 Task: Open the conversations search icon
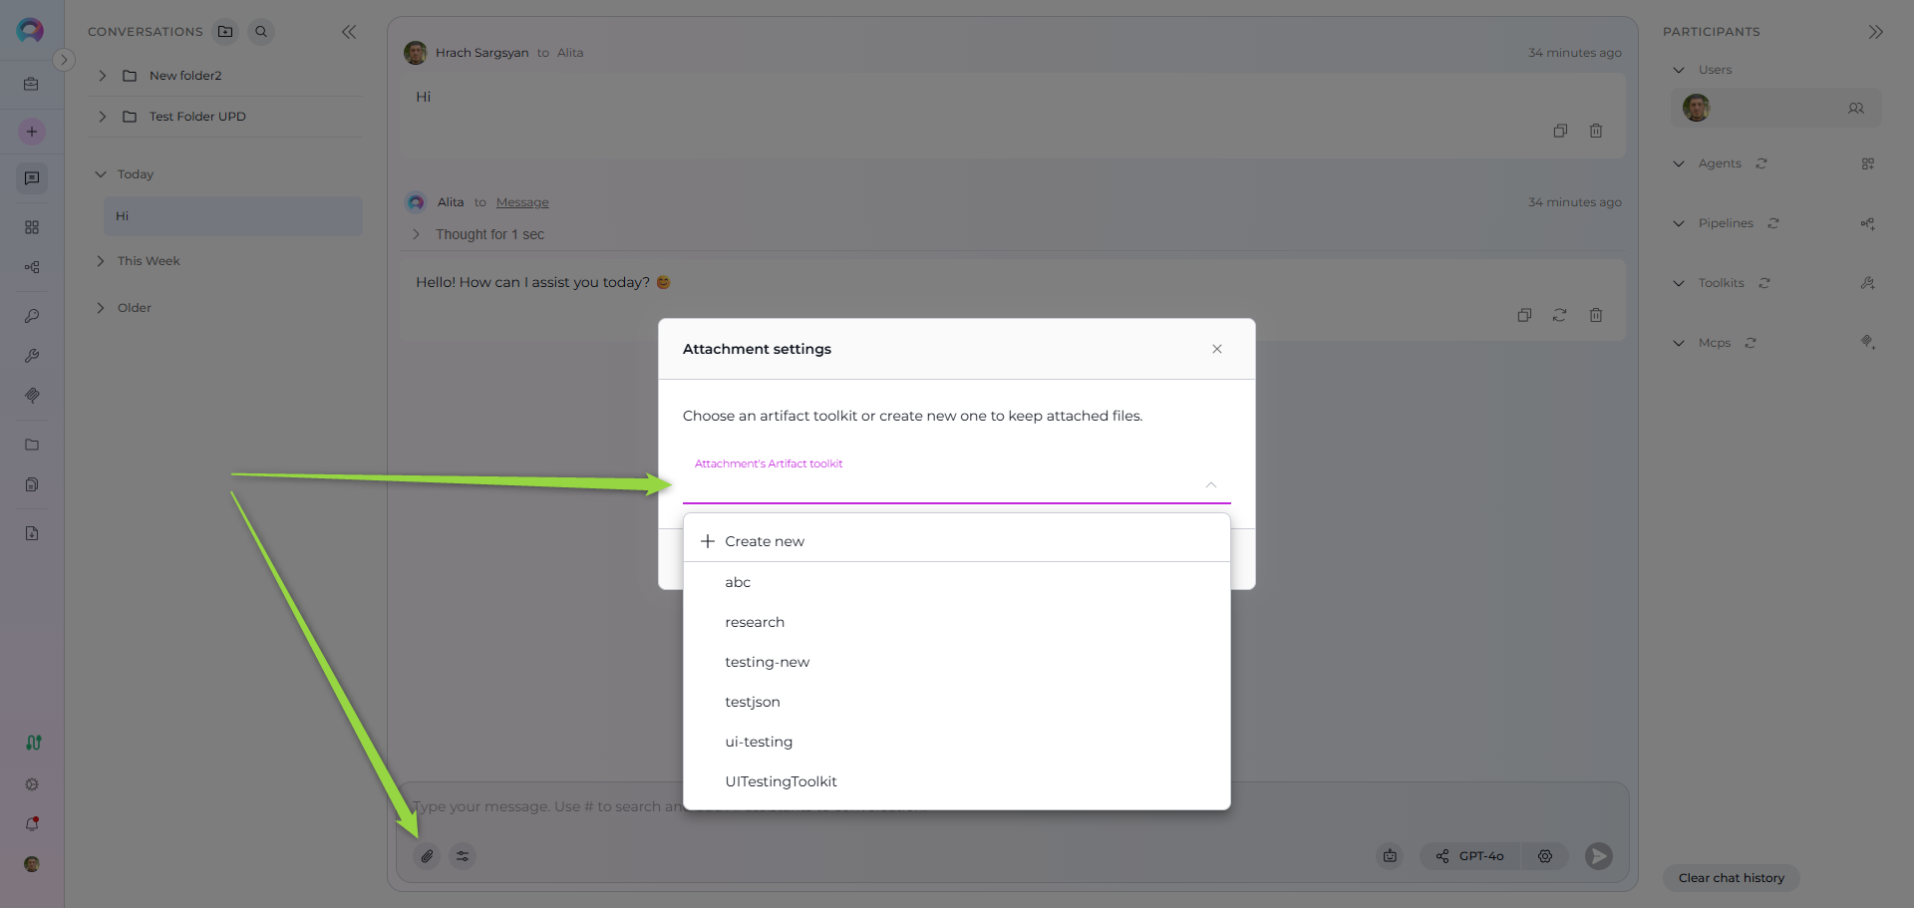click(261, 32)
